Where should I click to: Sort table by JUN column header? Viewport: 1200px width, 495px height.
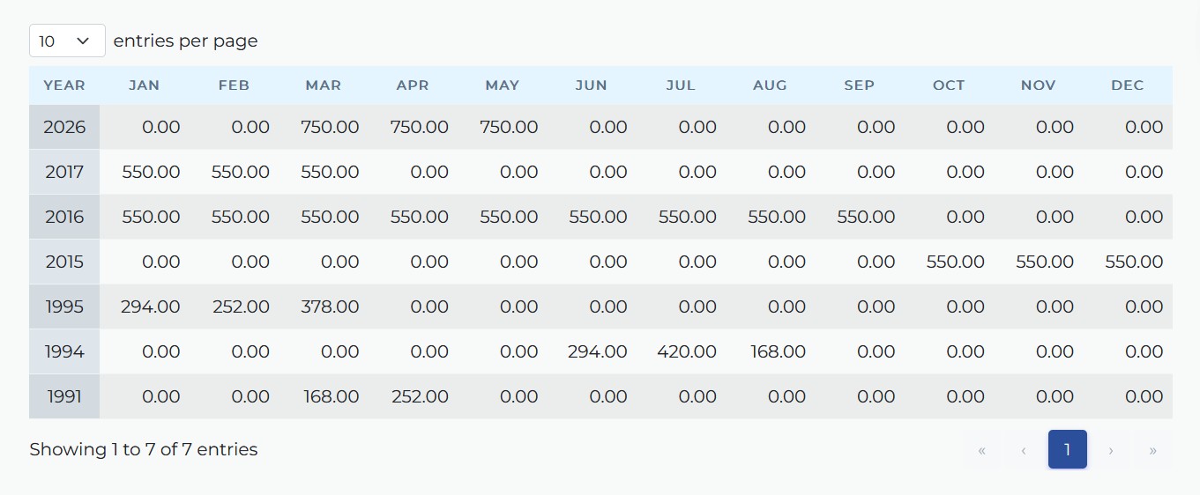point(591,85)
